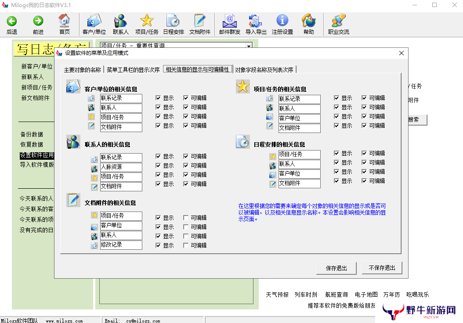Click 不保存退出 button
This screenshot has width=463, height=323.
pyautogui.click(x=382, y=268)
